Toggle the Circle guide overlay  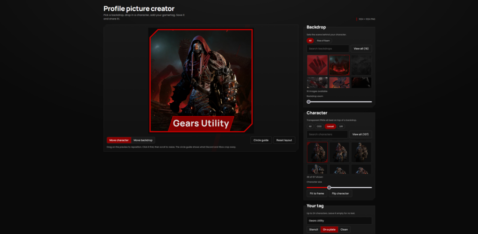[261, 140]
